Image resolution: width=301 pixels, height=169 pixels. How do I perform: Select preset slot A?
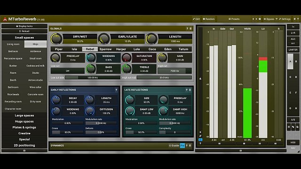click(x=290, y=61)
